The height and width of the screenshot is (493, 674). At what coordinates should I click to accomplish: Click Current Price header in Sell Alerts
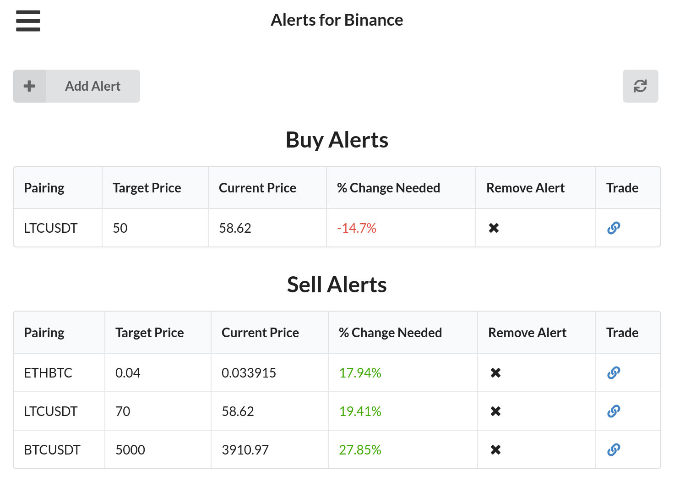point(260,333)
